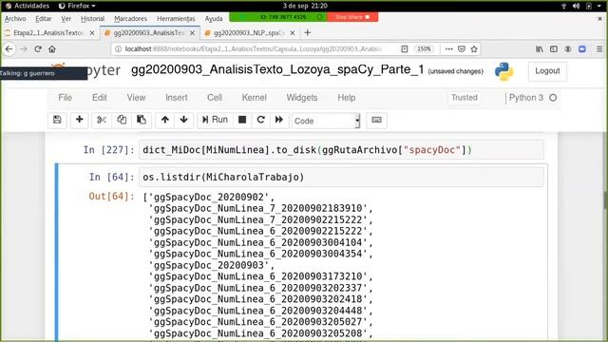Image resolution: width=608 pixels, height=342 pixels.
Task: Open Firefox hamburger menu
Action: coord(599,48)
